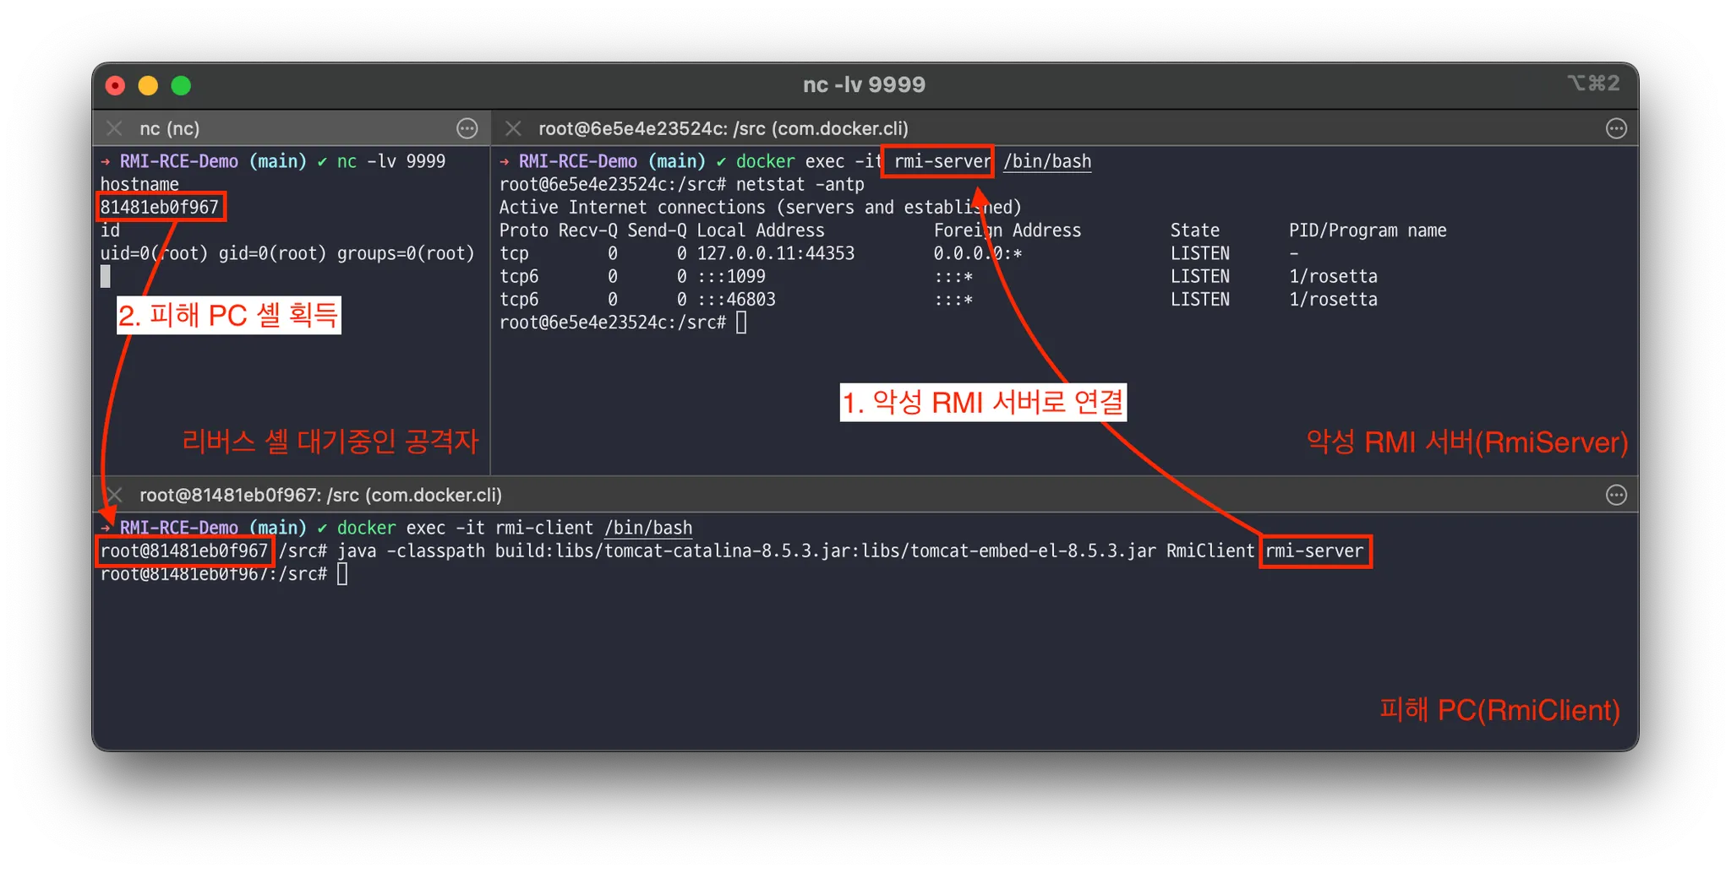Click the 'PID/Program name' column header

point(1368,230)
